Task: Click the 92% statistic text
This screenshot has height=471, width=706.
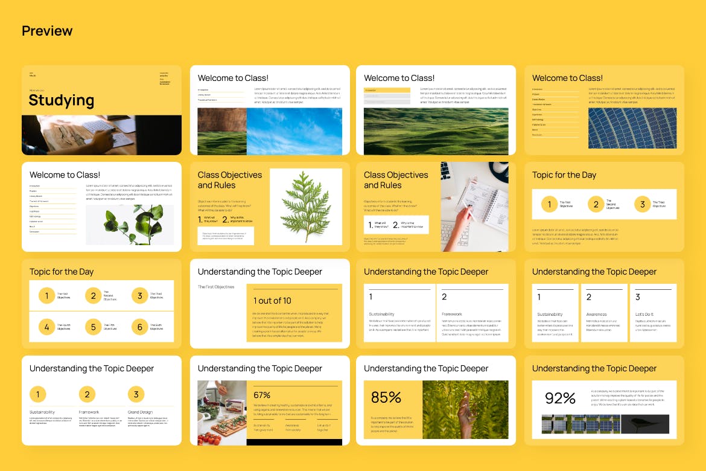Action: (560, 398)
